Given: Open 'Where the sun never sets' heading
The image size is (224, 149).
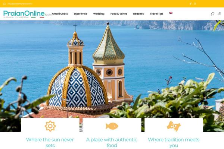Looking at the screenshot, I should (50, 142).
